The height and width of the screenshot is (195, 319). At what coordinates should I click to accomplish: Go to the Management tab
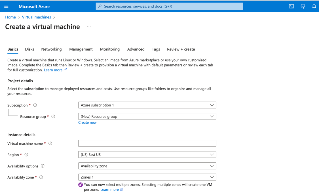[81, 49]
